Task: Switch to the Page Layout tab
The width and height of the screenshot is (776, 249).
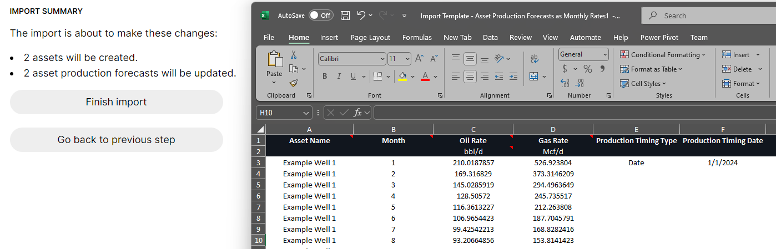Action: pos(370,37)
